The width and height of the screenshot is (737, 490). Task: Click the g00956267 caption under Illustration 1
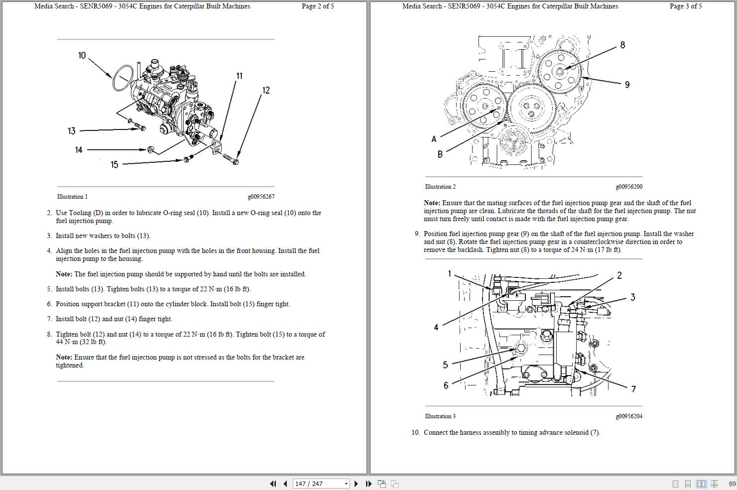click(261, 196)
